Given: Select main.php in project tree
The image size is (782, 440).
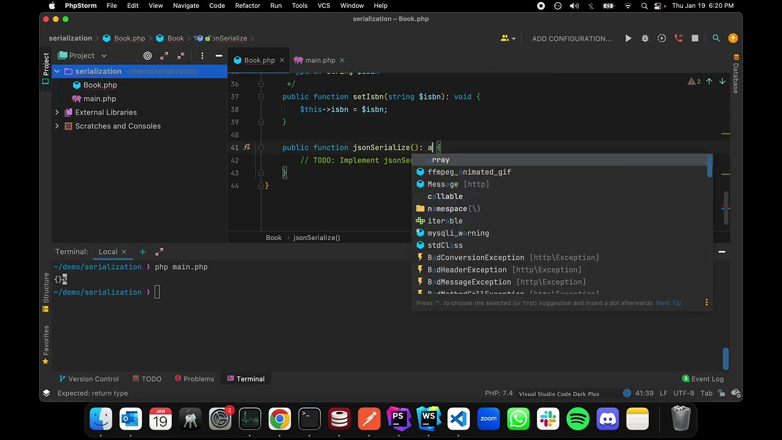Looking at the screenshot, I should pyautogui.click(x=94, y=98).
